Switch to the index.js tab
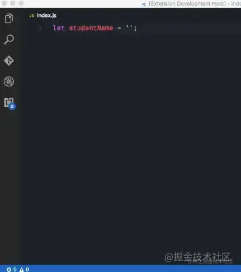 tap(43, 15)
